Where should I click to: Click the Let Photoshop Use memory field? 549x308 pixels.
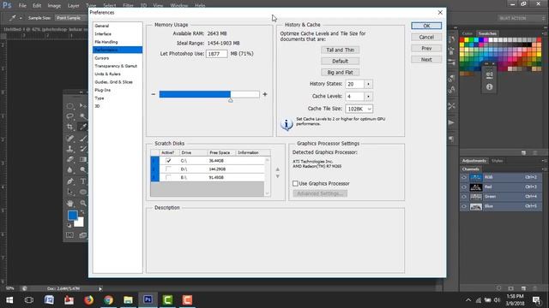(217, 54)
